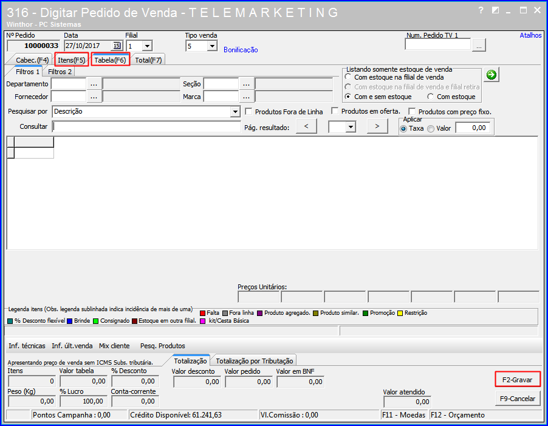The height and width of the screenshot is (426, 548).
Task: Open the Filial dropdown
Action: 147,46
